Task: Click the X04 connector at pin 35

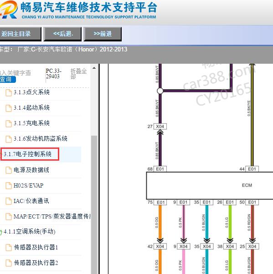Action: (206, 246)
